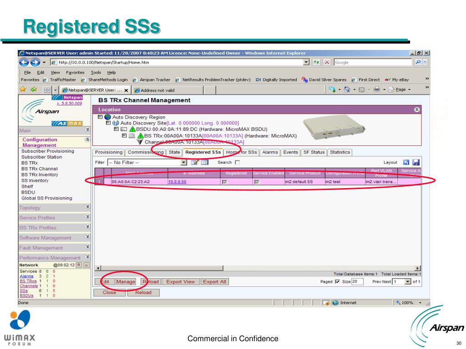This screenshot has width=466, height=349.
Task: Click the RSS feeds icon
Action: pos(361,90)
